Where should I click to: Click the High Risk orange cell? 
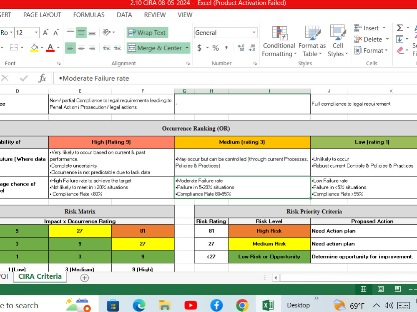click(269, 231)
